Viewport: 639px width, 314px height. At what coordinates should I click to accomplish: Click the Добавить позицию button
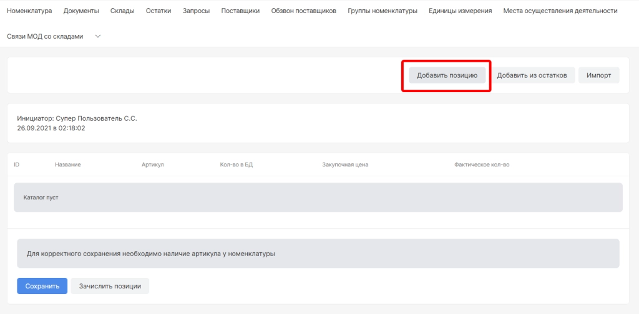point(447,75)
